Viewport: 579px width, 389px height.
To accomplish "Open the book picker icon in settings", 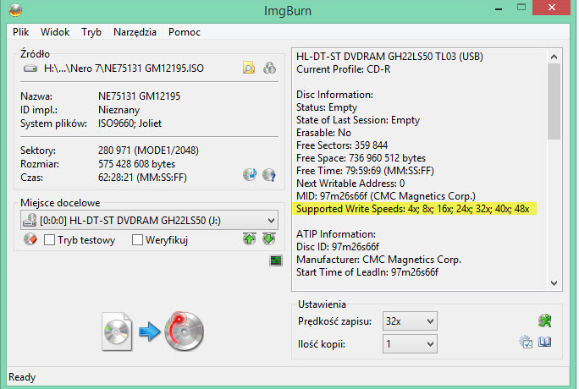I will coord(544,342).
